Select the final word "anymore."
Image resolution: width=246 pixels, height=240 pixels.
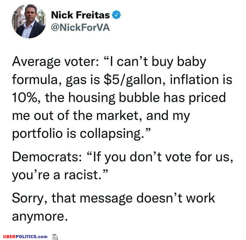click(40, 217)
